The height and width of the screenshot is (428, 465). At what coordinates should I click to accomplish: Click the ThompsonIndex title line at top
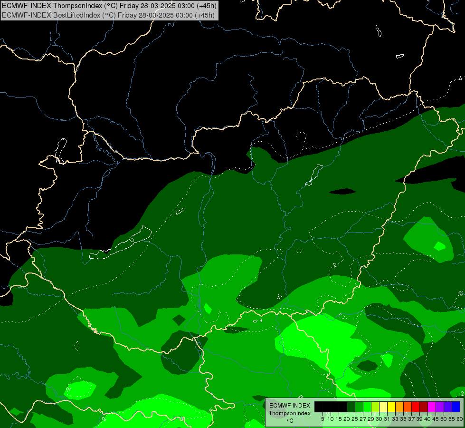[109, 6]
